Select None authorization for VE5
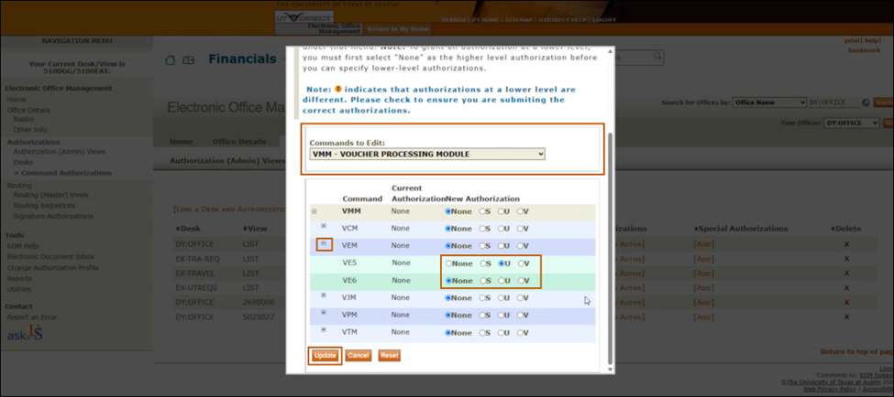 click(x=448, y=263)
